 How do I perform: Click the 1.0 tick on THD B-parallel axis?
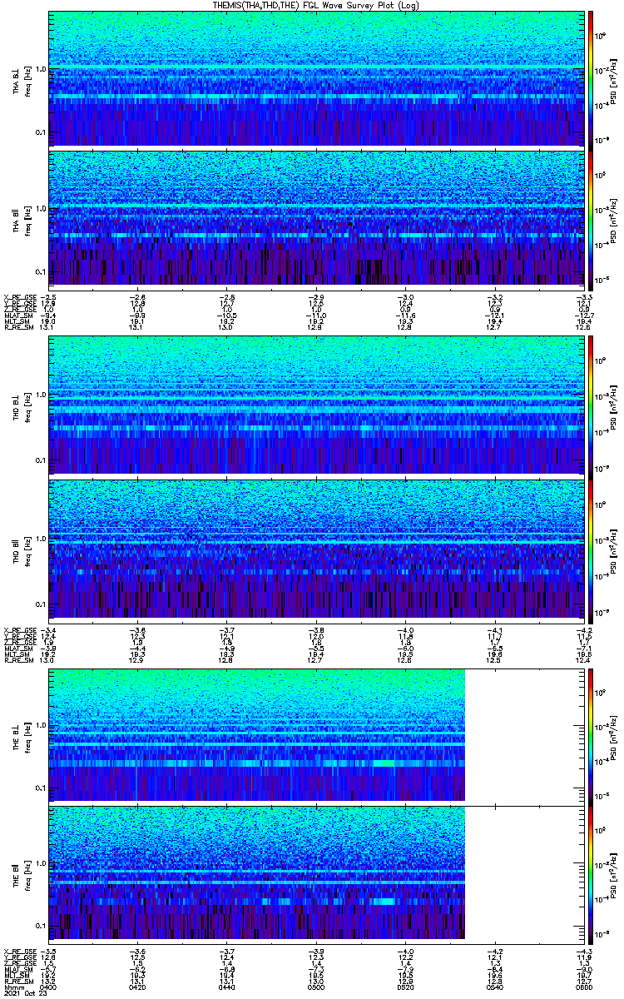(41, 538)
